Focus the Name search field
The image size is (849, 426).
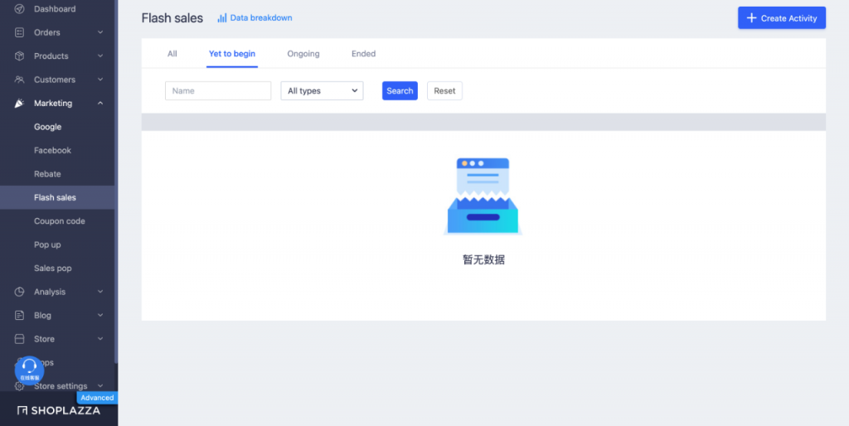[x=218, y=91]
